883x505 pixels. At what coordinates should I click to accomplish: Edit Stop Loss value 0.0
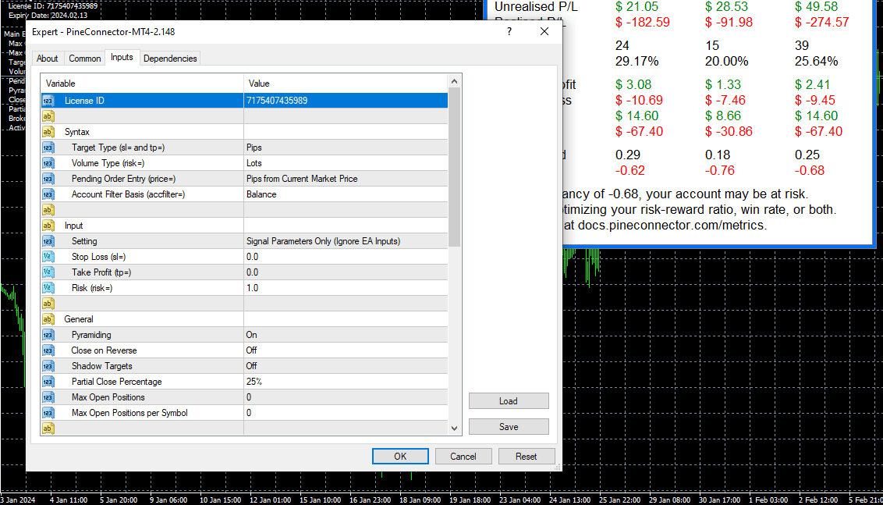[x=346, y=257]
